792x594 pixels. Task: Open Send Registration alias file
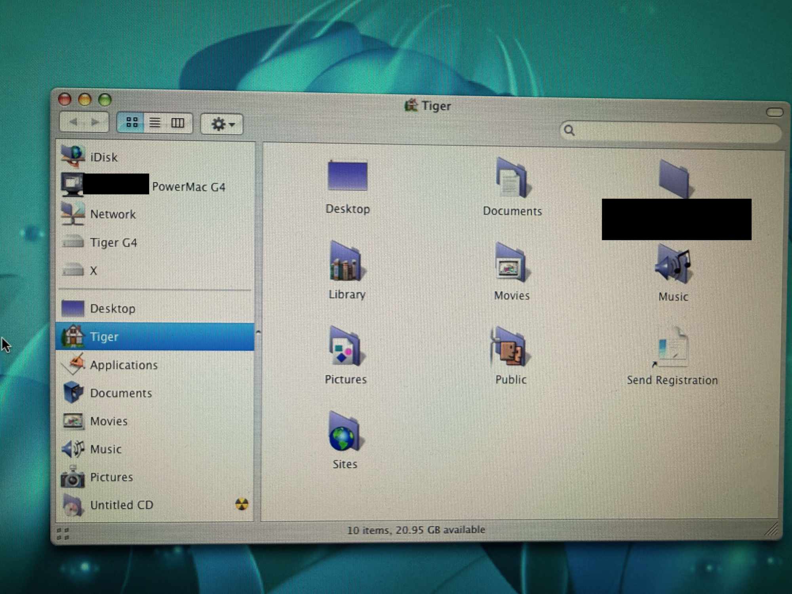coord(672,348)
